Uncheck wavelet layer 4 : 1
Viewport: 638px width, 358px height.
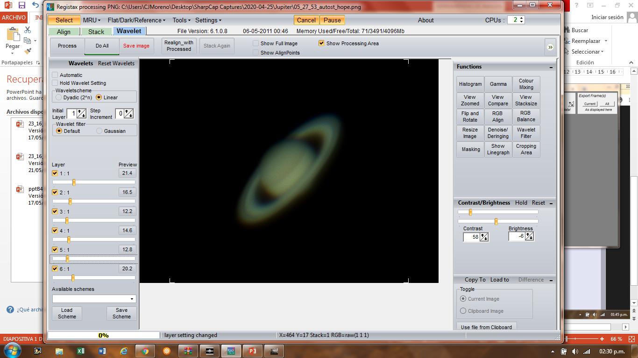55,231
